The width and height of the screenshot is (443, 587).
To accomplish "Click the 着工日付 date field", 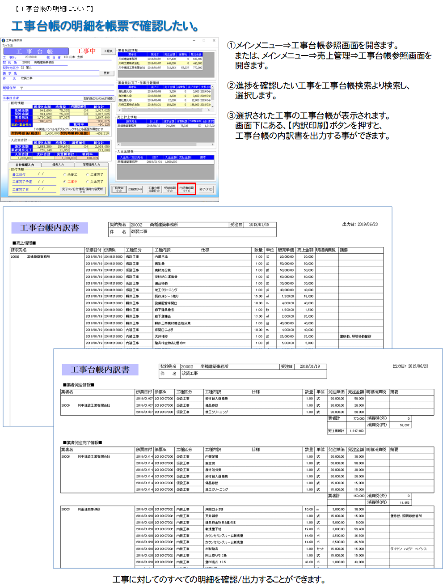I will [41, 174].
